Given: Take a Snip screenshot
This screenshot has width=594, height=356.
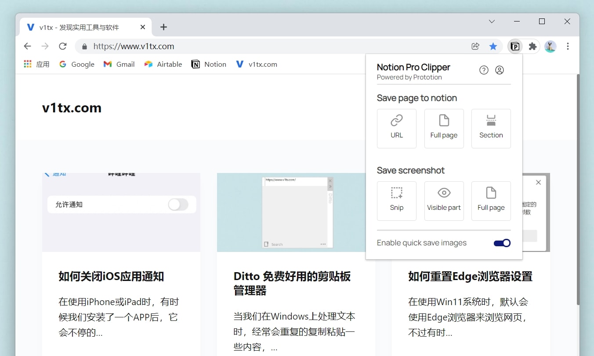Looking at the screenshot, I should 396,201.
